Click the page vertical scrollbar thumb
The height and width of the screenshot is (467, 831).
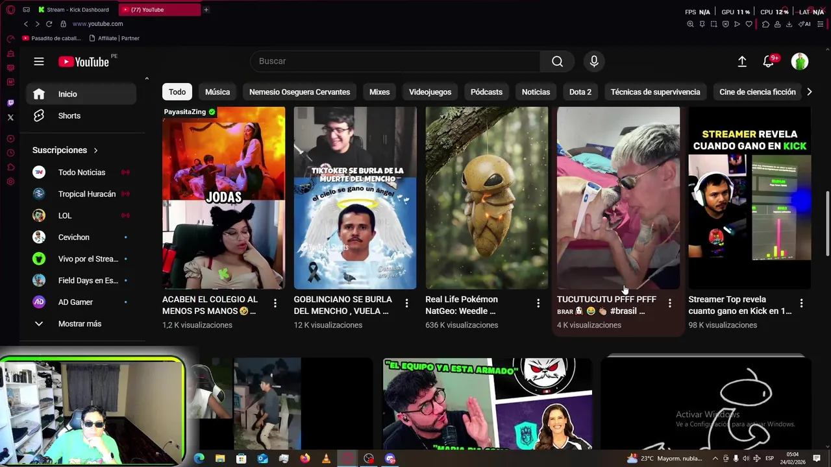point(827,224)
